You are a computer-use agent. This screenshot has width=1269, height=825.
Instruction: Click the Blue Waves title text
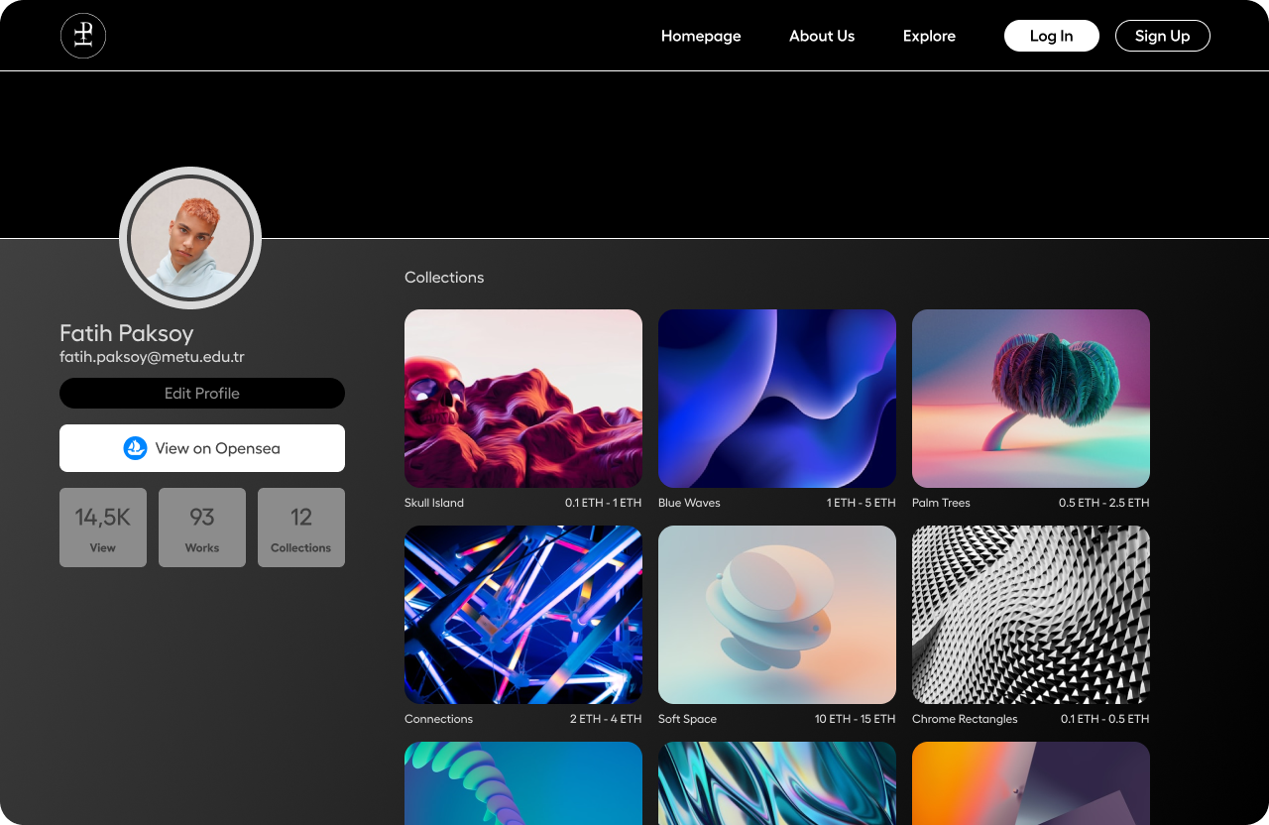pyautogui.click(x=689, y=503)
